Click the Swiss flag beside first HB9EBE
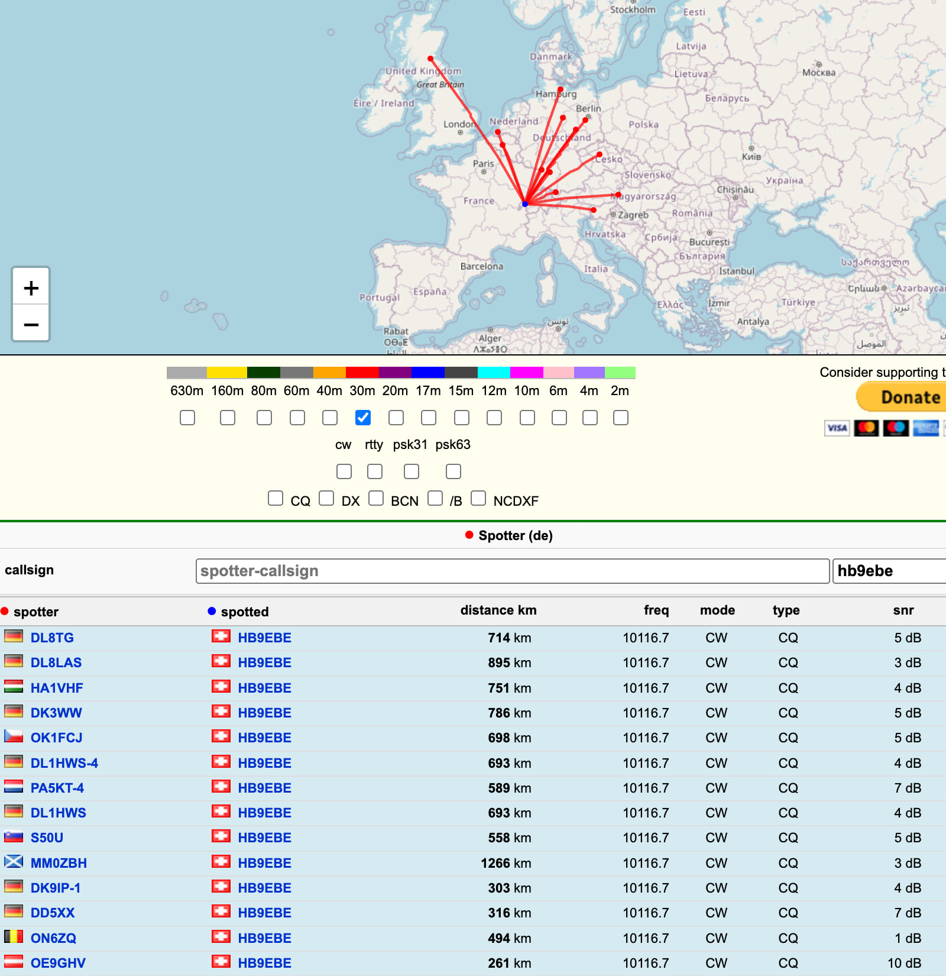This screenshot has height=976, width=946. click(x=221, y=636)
